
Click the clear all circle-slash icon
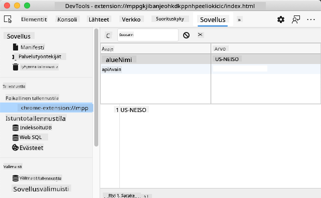pos(186,35)
